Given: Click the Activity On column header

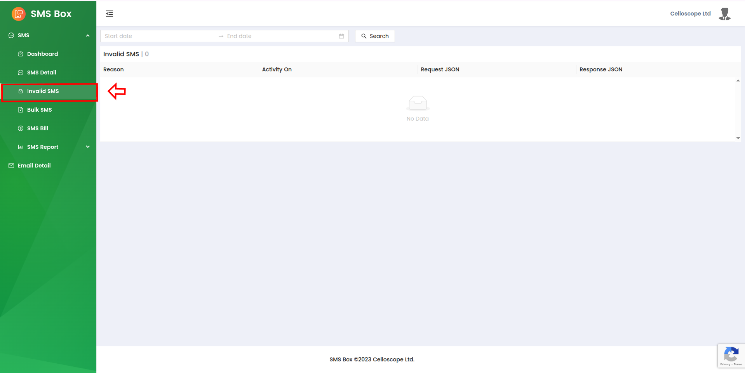Looking at the screenshot, I should (277, 69).
